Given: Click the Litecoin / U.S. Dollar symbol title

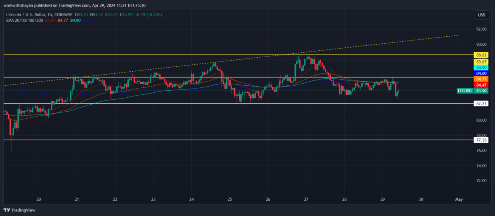Looking at the screenshot, I should tap(26, 15).
